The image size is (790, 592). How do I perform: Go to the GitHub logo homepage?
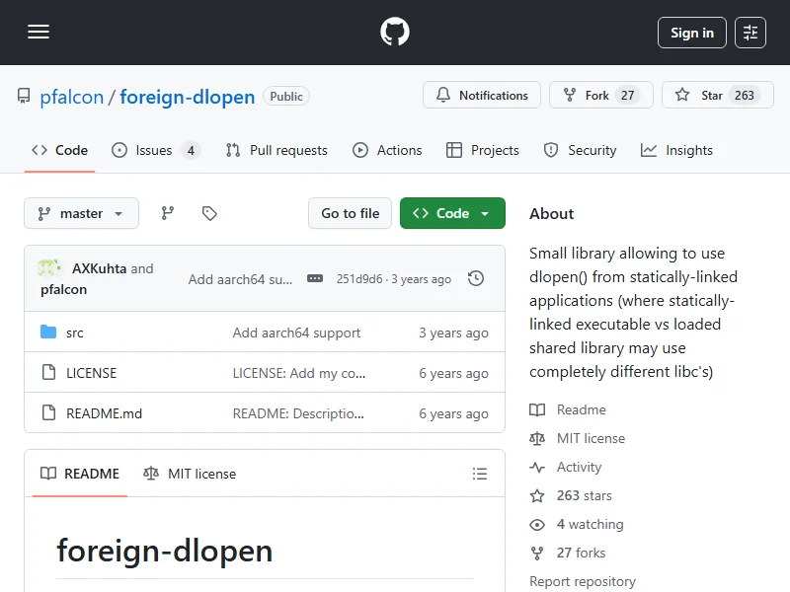click(x=395, y=33)
